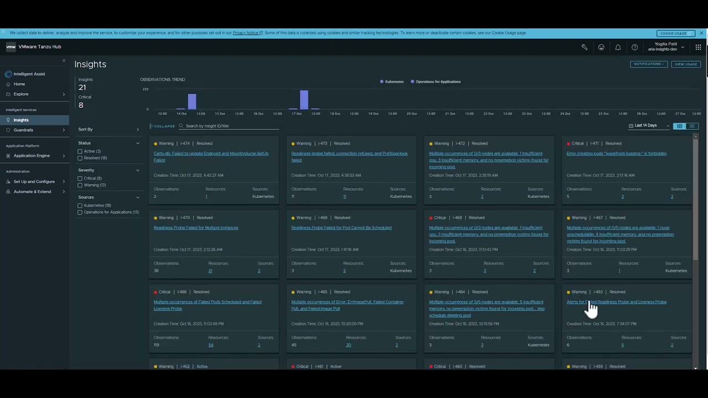
Task: Select Insights in the sidebar
Action: point(21,120)
